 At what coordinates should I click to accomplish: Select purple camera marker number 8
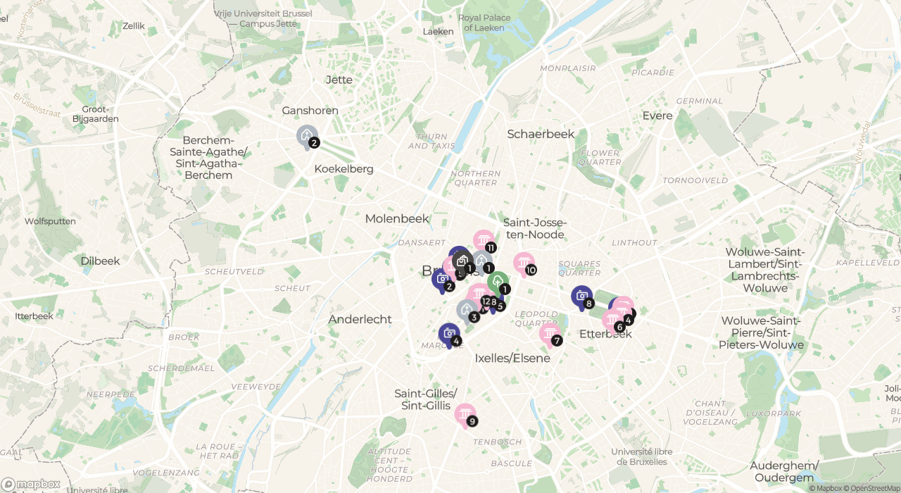coord(582,297)
